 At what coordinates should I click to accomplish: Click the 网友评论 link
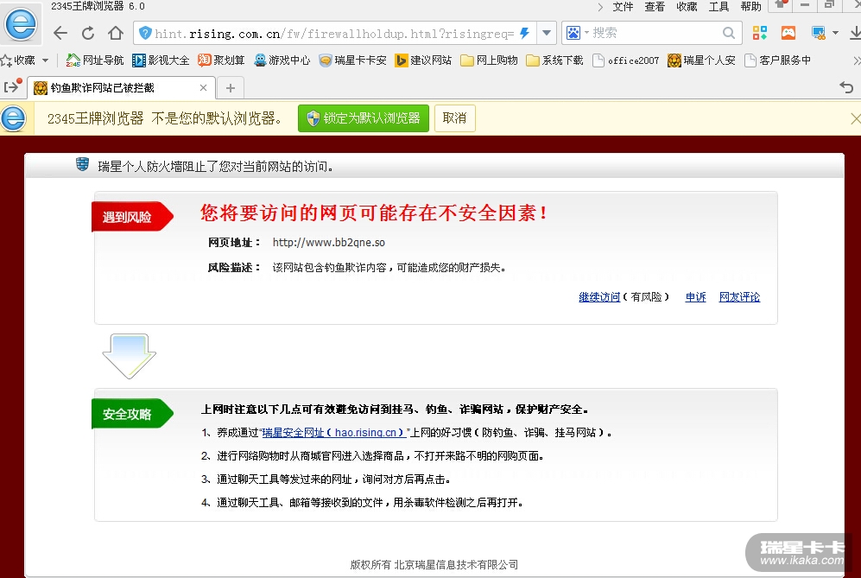[x=739, y=297]
